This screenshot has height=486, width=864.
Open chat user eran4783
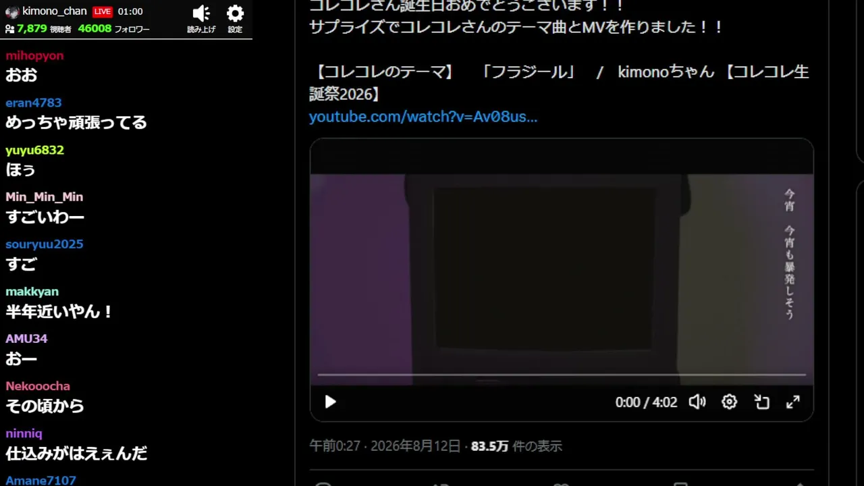click(34, 103)
